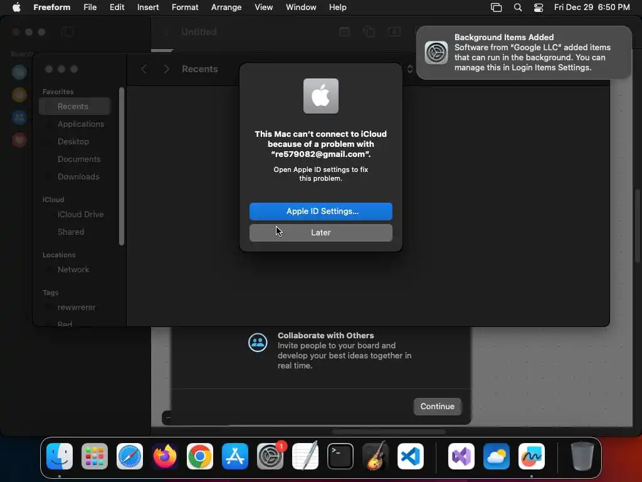Open Control Center in menu bar

click(x=539, y=8)
